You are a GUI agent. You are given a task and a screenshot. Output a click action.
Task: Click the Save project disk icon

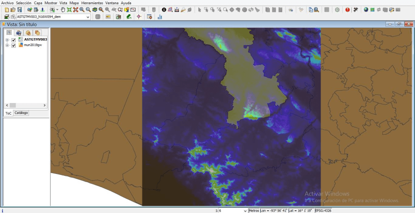click(19, 10)
